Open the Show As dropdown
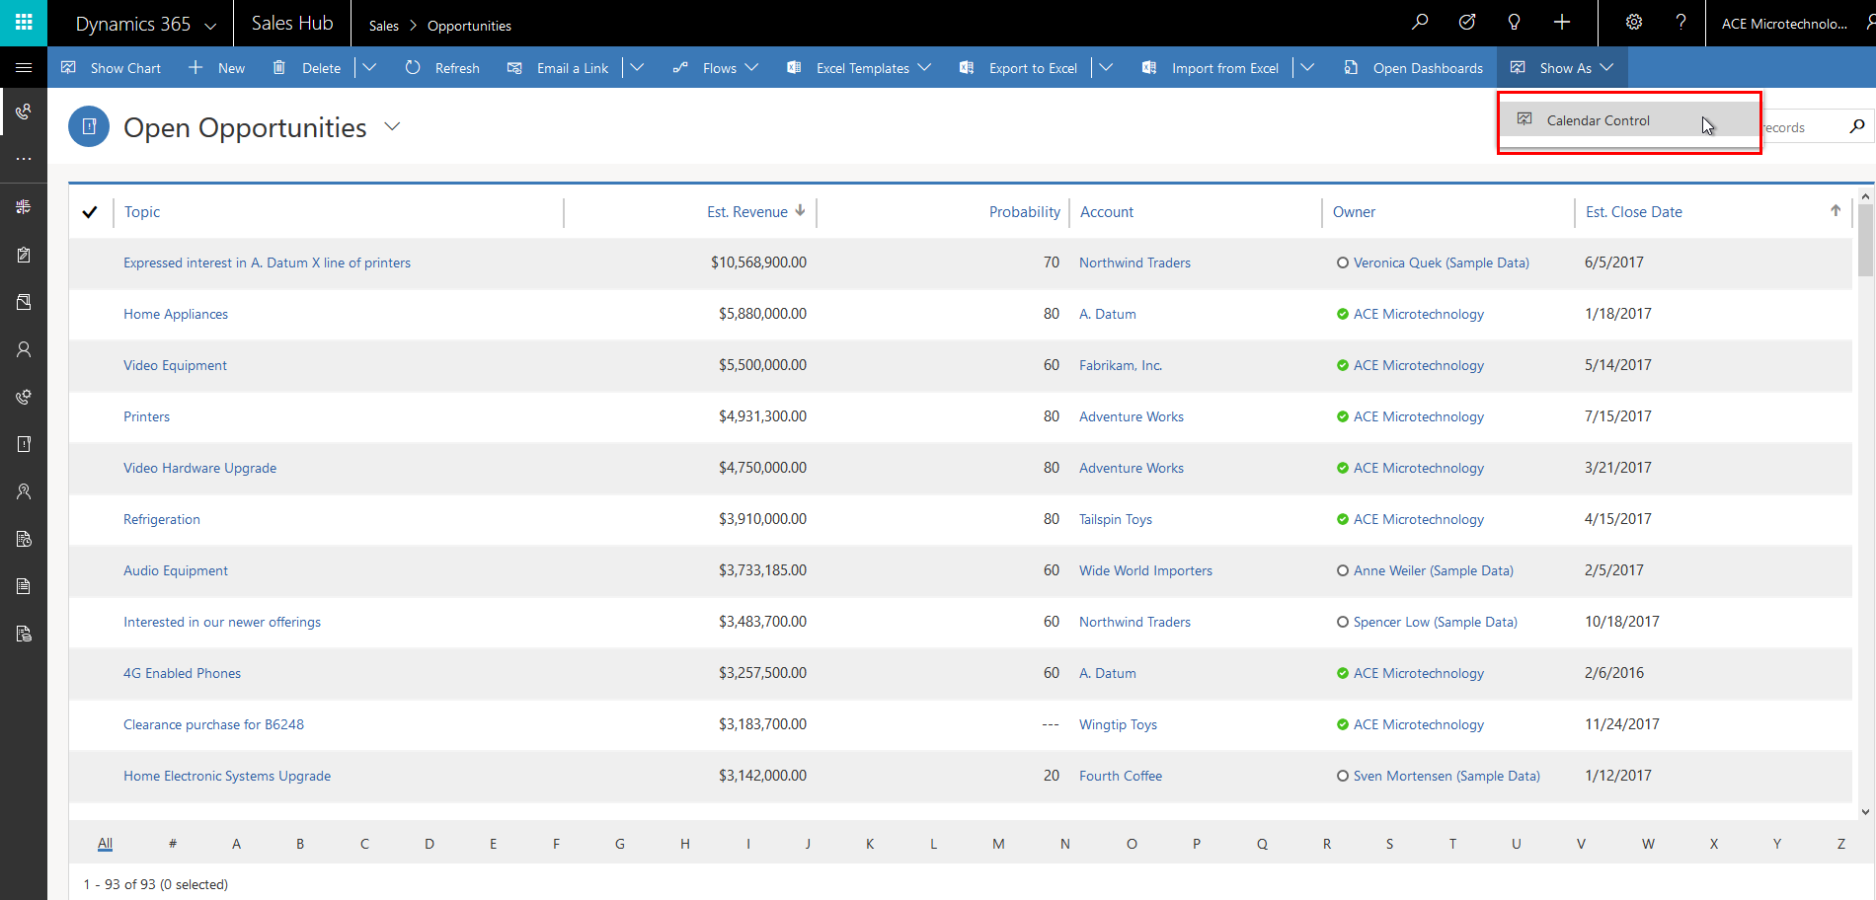 click(1562, 68)
